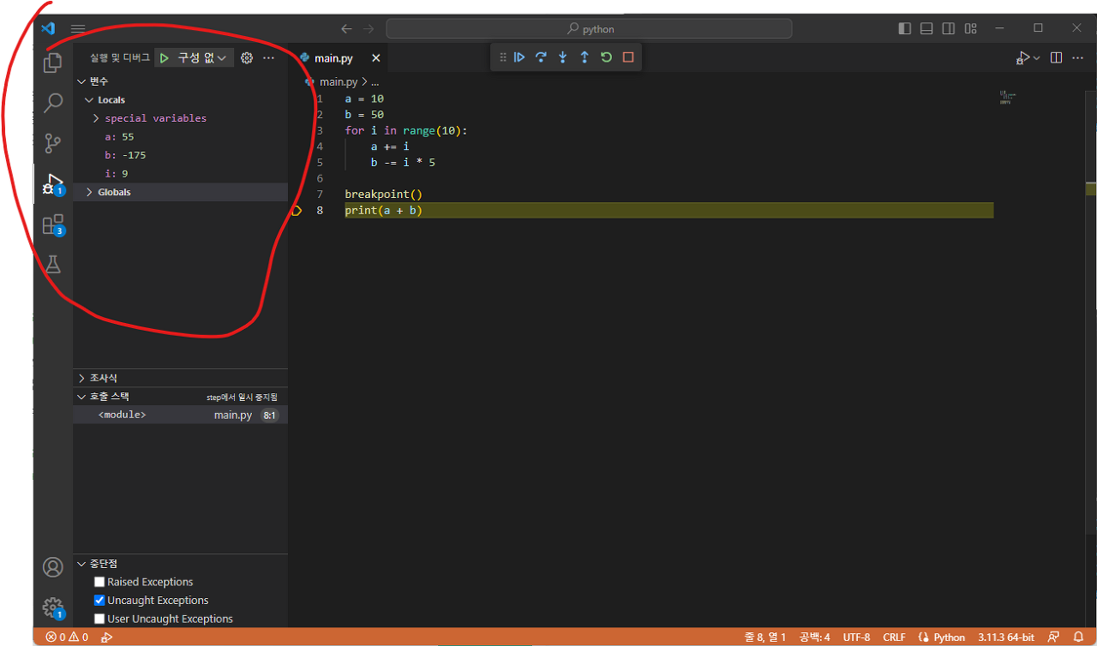This screenshot has width=1097, height=646.
Task: Select the Run and Debug activity icon
Action: [x=53, y=184]
